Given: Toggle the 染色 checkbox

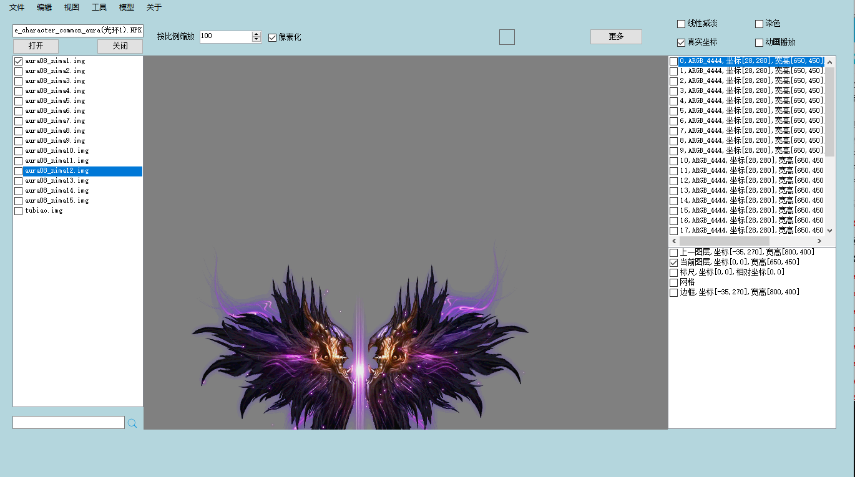Looking at the screenshot, I should coord(759,24).
